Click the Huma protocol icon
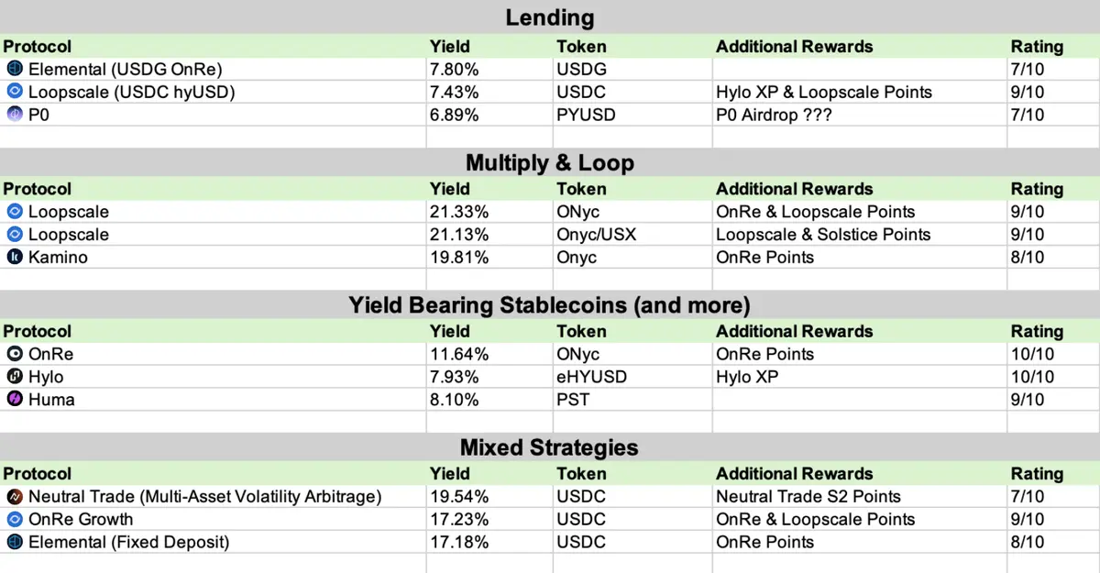The image size is (1100, 573). [14, 400]
